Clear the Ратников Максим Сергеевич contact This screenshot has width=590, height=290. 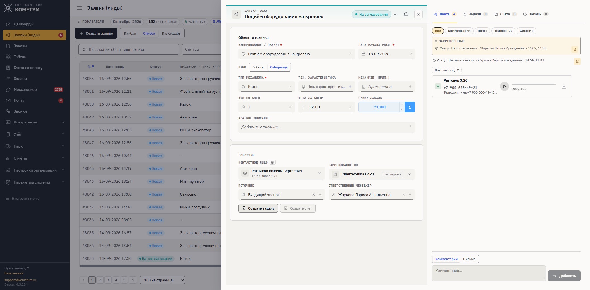320,173
